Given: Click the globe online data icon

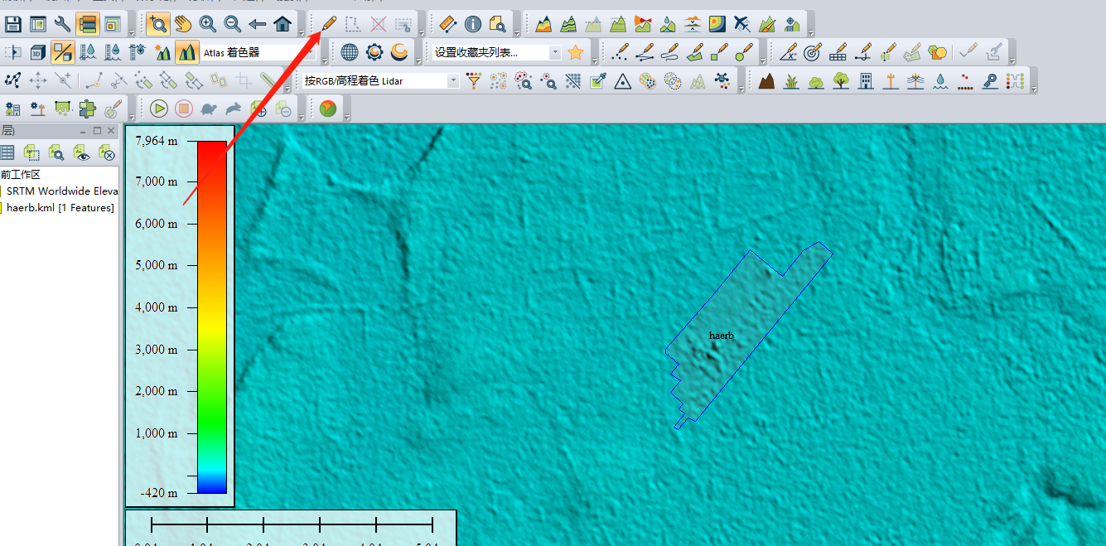Looking at the screenshot, I should click(x=350, y=52).
